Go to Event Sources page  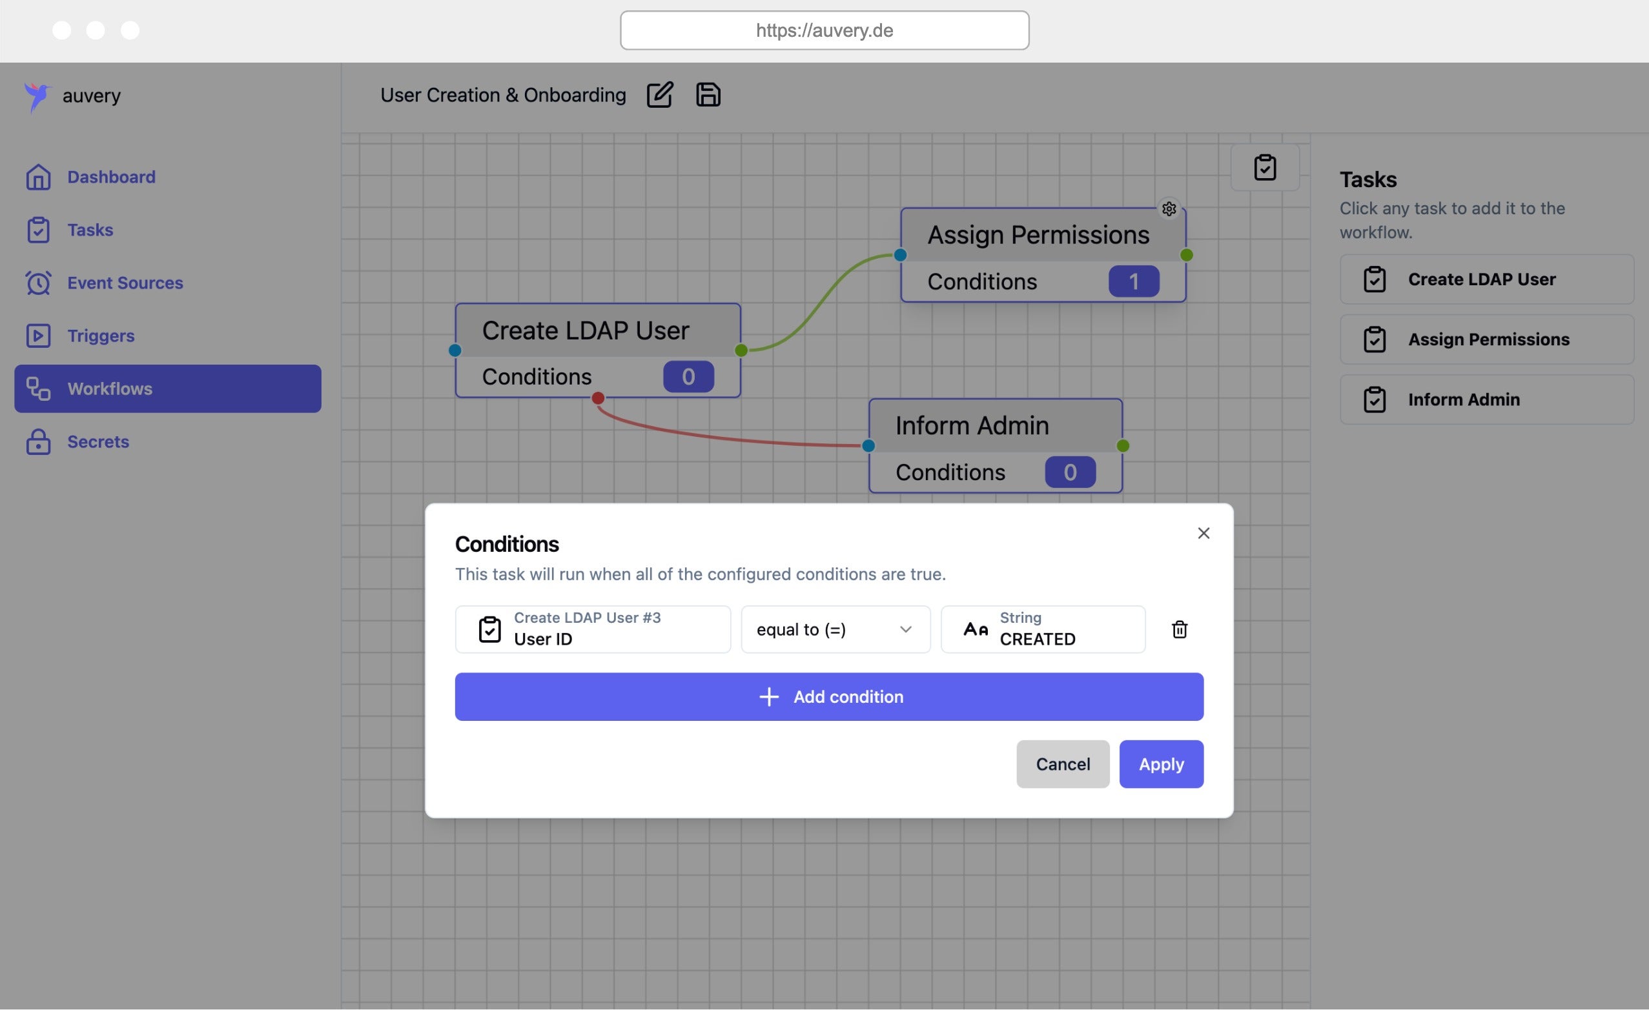click(125, 283)
